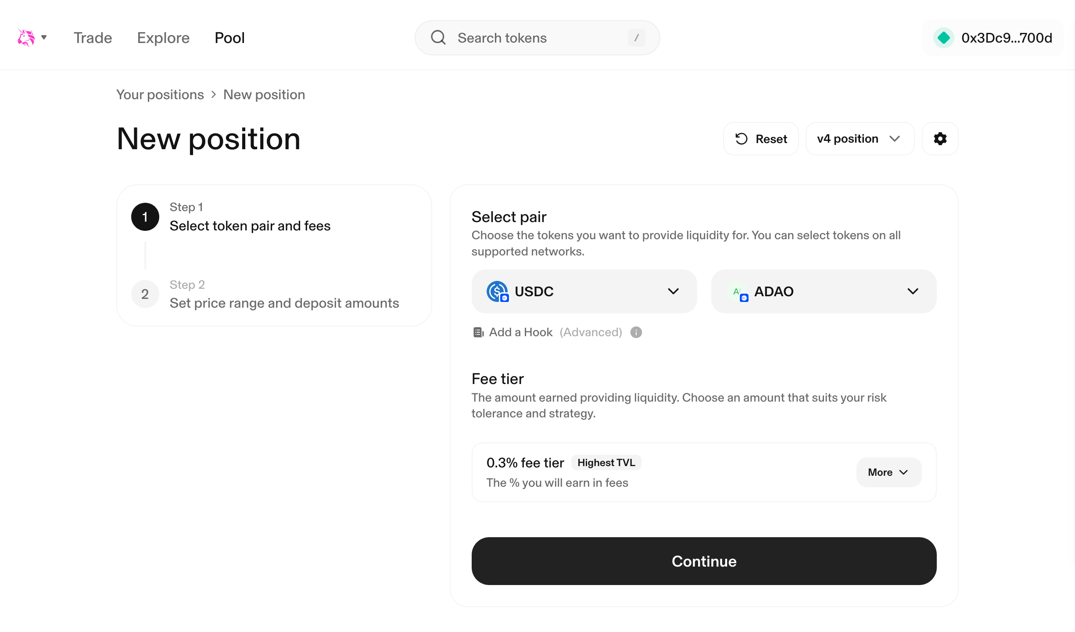Viewport: 1075px width, 632px height.
Task: Click the info icon beside Add a Hook
Action: tap(636, 332)
